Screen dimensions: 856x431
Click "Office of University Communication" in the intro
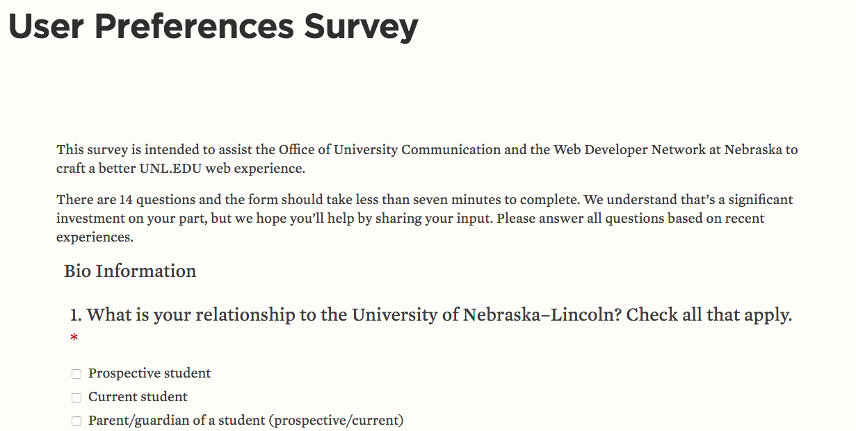(x=389, y=149)
